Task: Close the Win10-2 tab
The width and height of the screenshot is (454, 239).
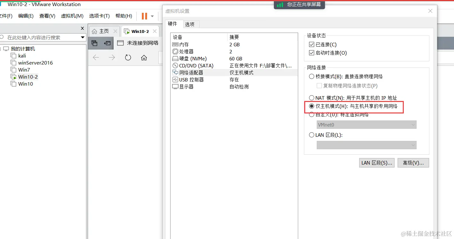Action: [x=155, y=31]
